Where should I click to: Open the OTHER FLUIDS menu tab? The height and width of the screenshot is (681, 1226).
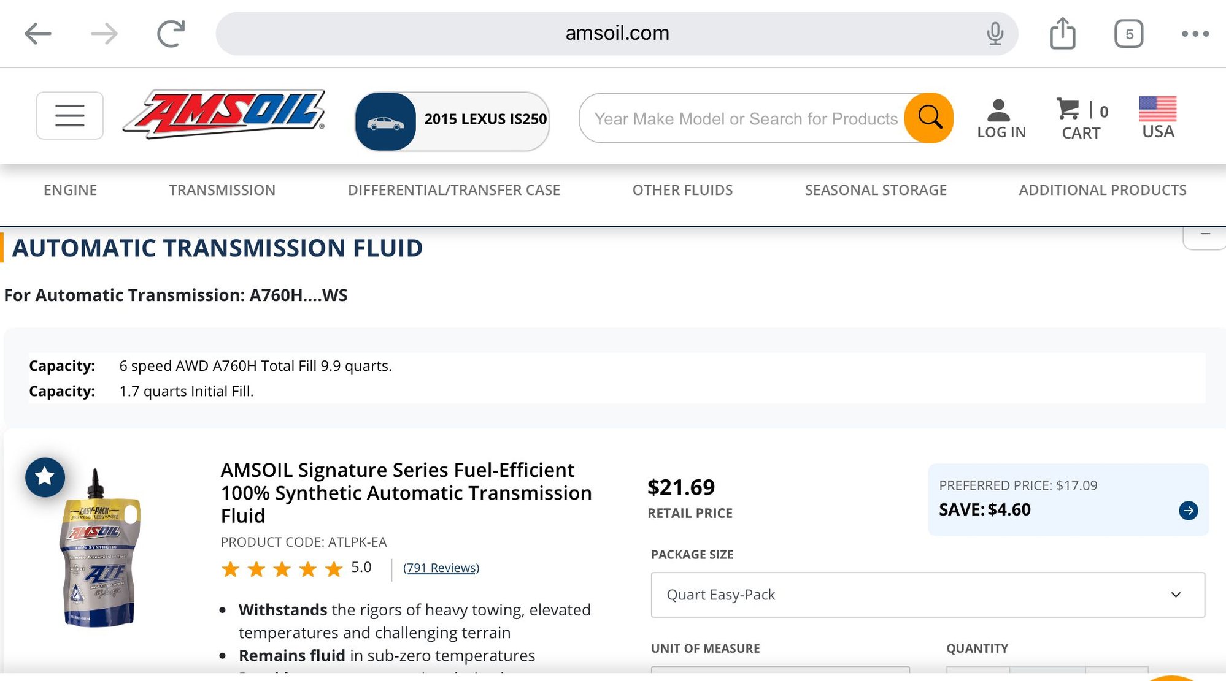point(682,190)
